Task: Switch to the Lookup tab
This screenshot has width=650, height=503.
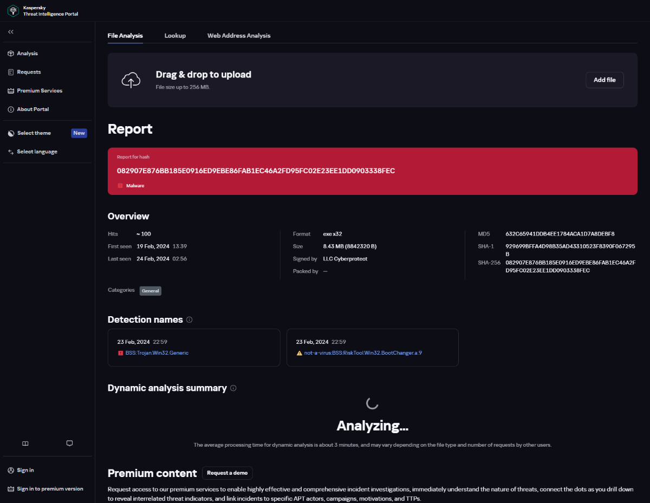Action: coord(175,36)
